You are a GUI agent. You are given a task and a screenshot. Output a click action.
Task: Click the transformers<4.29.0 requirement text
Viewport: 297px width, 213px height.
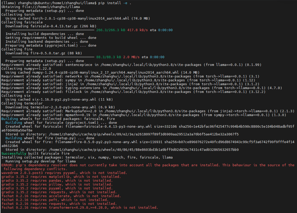(x=79, y=208)
